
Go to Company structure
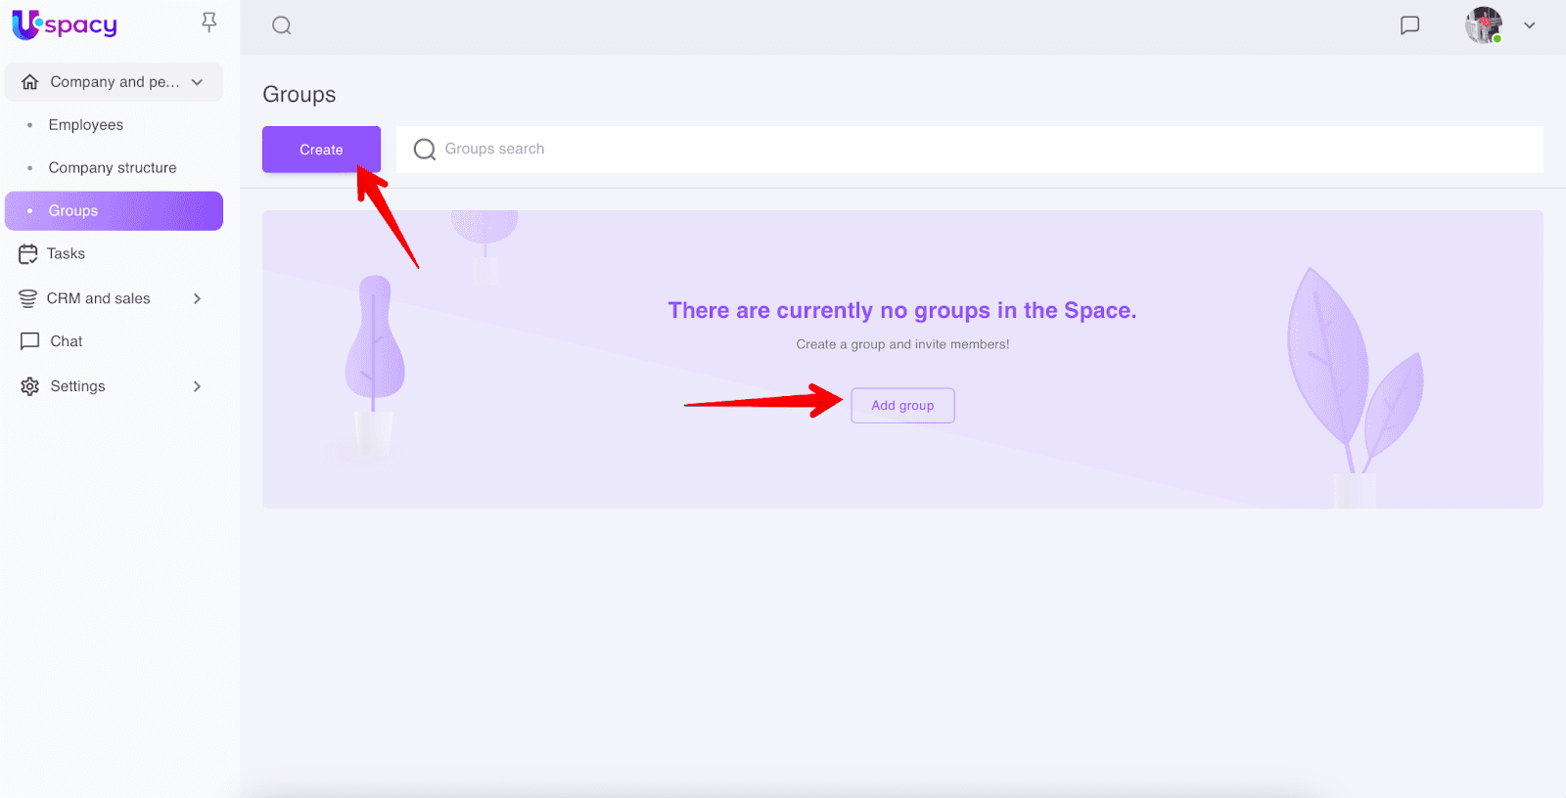pos(113,168)
